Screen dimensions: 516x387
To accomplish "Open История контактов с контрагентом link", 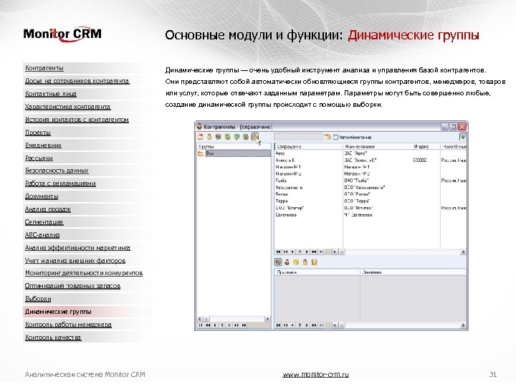I will [x=77, y=120].
